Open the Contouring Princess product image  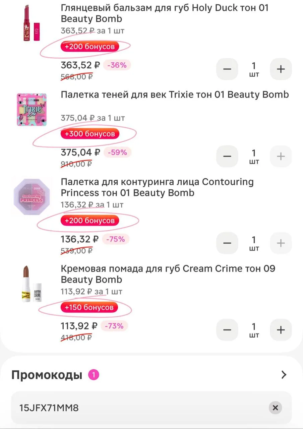point(32,196)
